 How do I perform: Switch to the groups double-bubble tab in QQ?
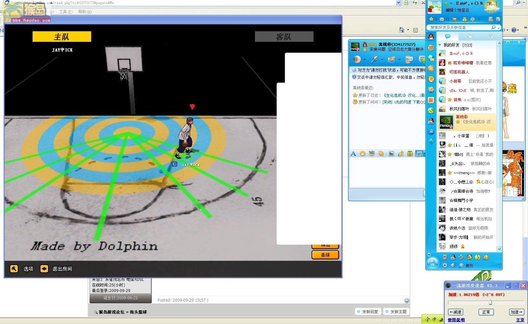pyautogui.click(x=469, y=36)
